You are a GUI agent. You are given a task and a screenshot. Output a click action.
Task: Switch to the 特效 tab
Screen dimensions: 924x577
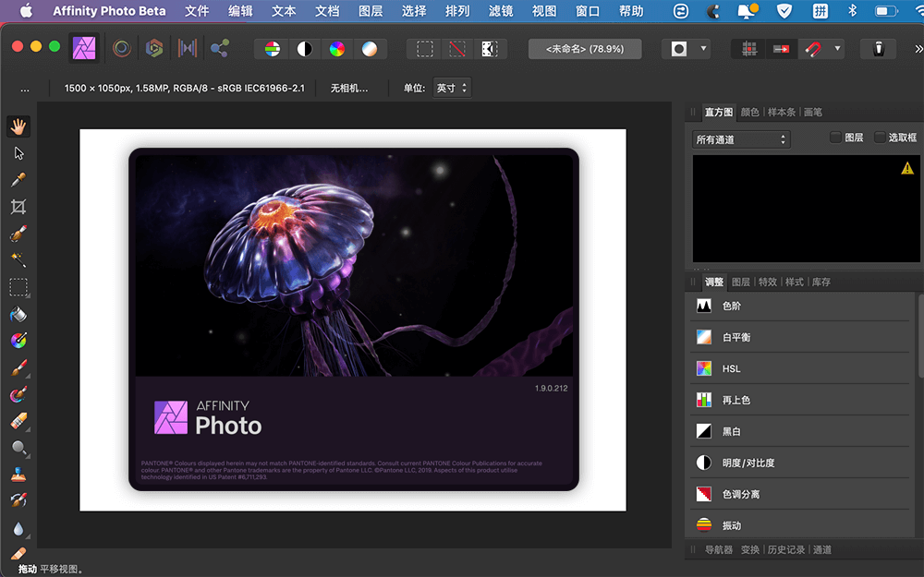tap(767, 282)
